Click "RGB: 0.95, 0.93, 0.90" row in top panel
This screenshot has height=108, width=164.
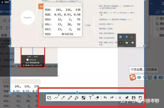pos(63,14)
